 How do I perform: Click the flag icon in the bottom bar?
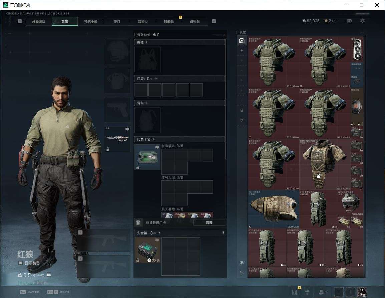click(x=307, y=292)
